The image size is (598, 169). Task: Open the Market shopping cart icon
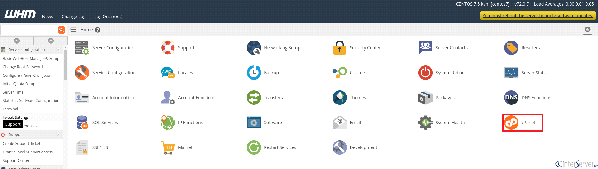point(168,147)
